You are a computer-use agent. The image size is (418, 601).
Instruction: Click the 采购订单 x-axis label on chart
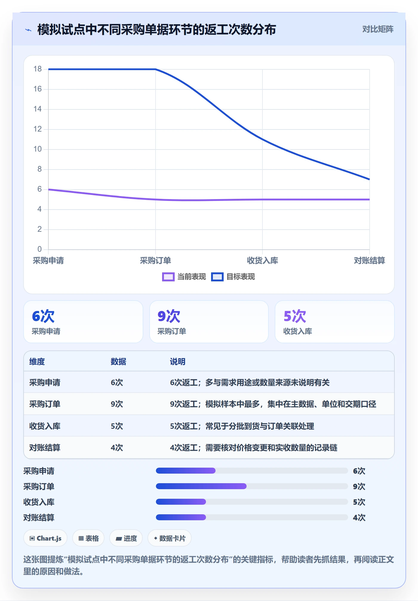156,260
